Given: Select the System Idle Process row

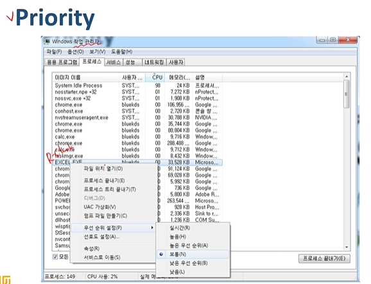Looking at the screenshot, I should click(x=137, y=85).
